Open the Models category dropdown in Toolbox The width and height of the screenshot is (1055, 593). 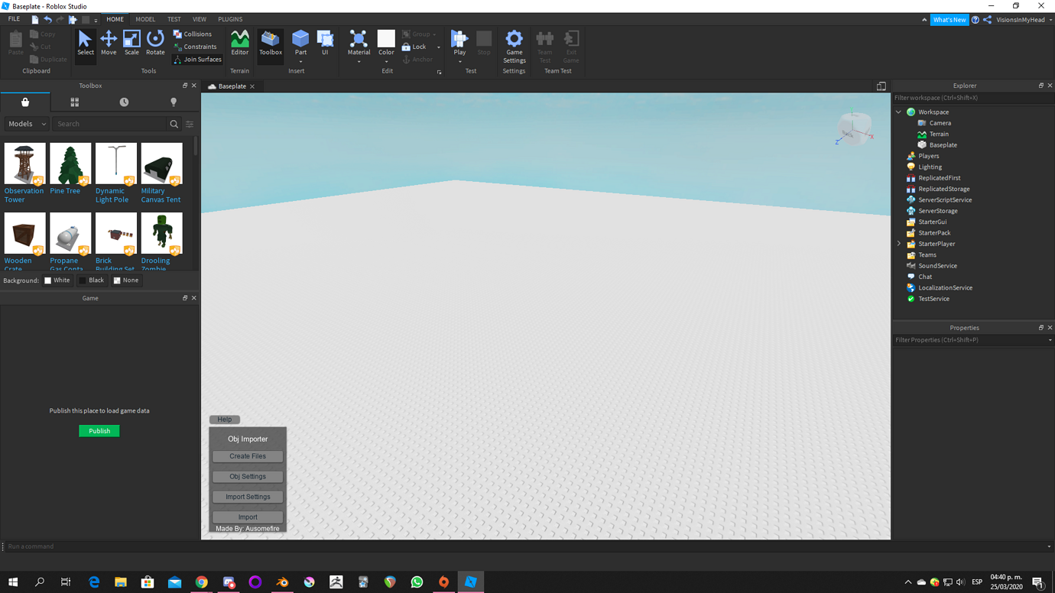click(26, 123)
